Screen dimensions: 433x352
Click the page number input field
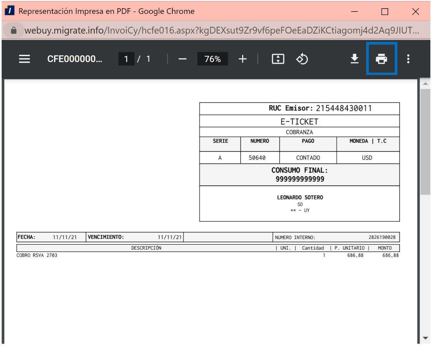point(126,59)
